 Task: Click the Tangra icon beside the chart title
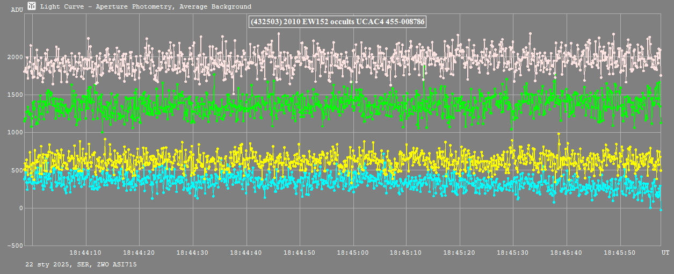[x=32, y=6]
